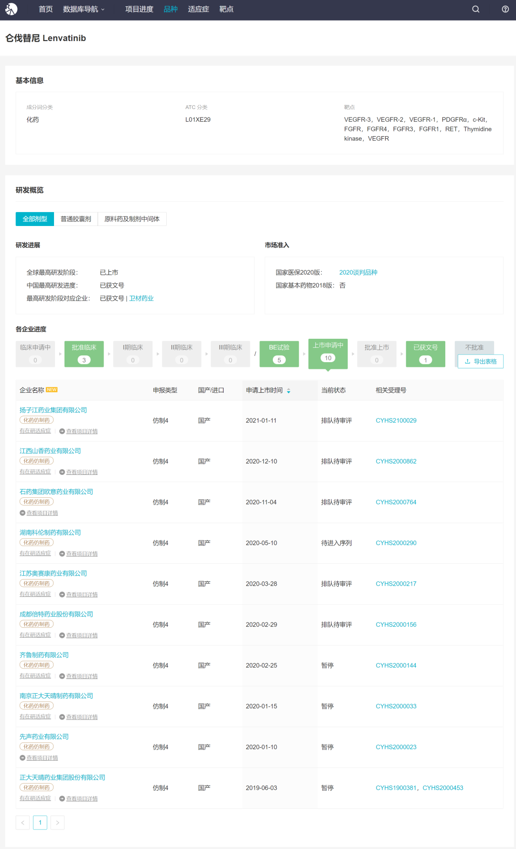
Task: Expand the 数据库导航 dropdown menu
Action: (84, 9)
